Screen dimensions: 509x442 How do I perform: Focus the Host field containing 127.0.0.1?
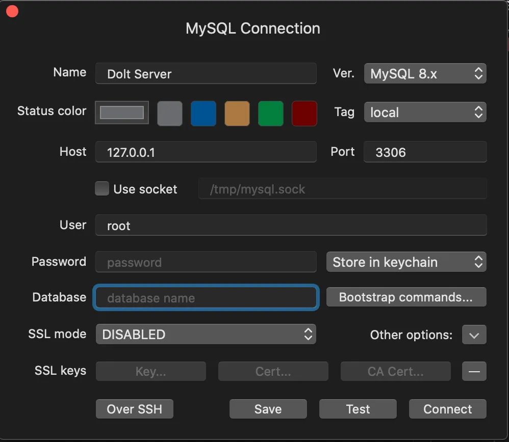point(206,152)
